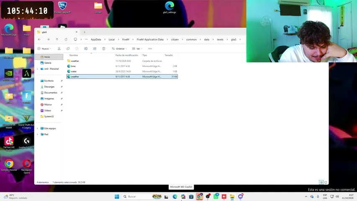This screenshot has width=357, height=201.
Task: Go forward in File Explorer navigation
Action: tap(48, 39)
